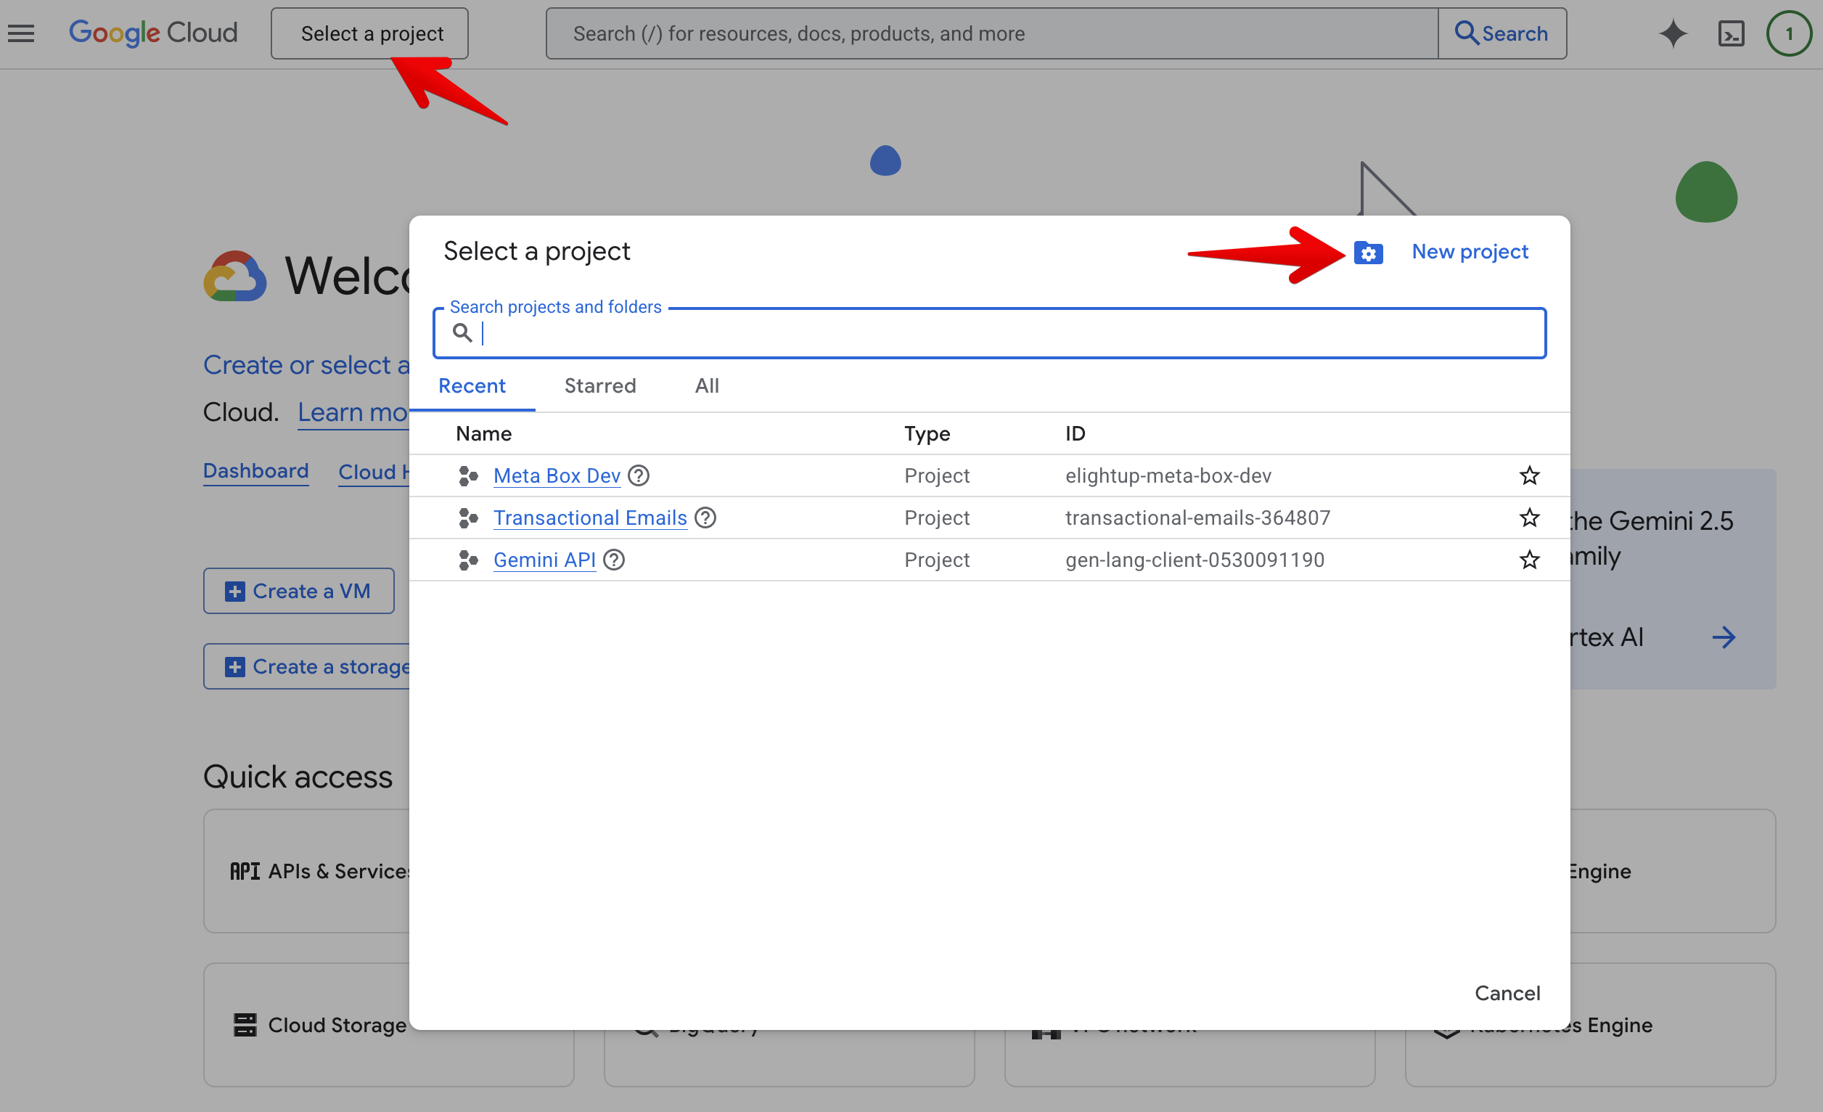
Task: Click the Meta Box Dev project icon
Action: point(467,475)
